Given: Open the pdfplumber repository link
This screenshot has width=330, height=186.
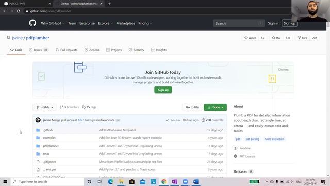Looking at the screenshot, I should (x=38, y=38).
